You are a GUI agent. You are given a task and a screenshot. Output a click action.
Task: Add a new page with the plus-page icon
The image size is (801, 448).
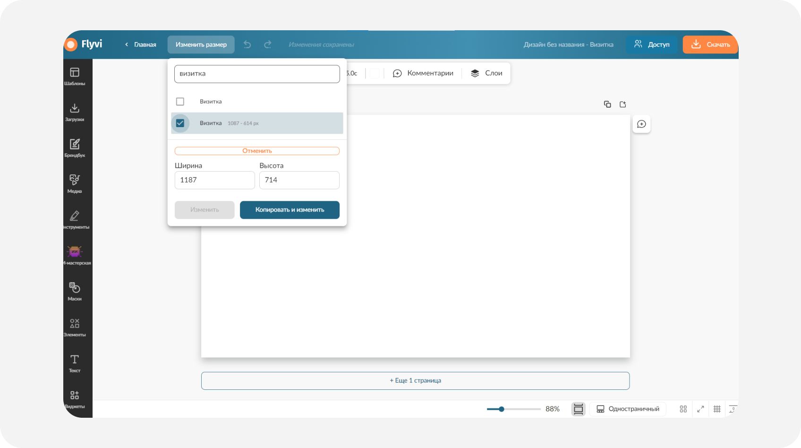tap(623, 104)
